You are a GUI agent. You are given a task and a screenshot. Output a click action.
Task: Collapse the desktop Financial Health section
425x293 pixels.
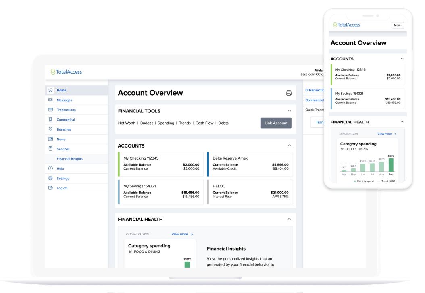coord(289,219)
